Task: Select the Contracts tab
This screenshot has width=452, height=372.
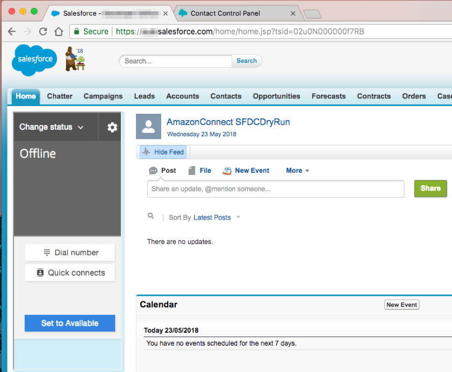Action: point(374,96)
